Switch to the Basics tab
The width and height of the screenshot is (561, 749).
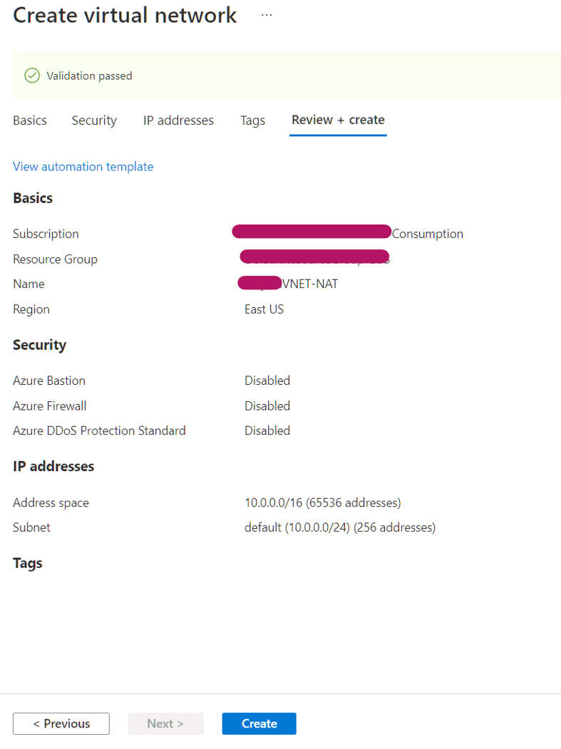30,120
